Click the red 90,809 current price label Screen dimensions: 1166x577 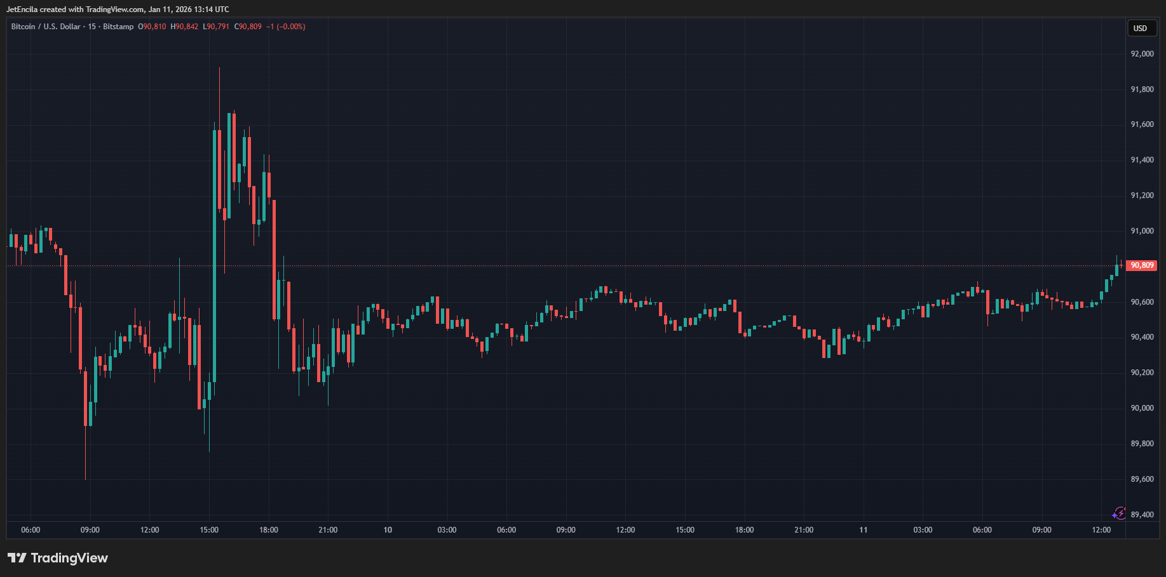click(1141, 265)
